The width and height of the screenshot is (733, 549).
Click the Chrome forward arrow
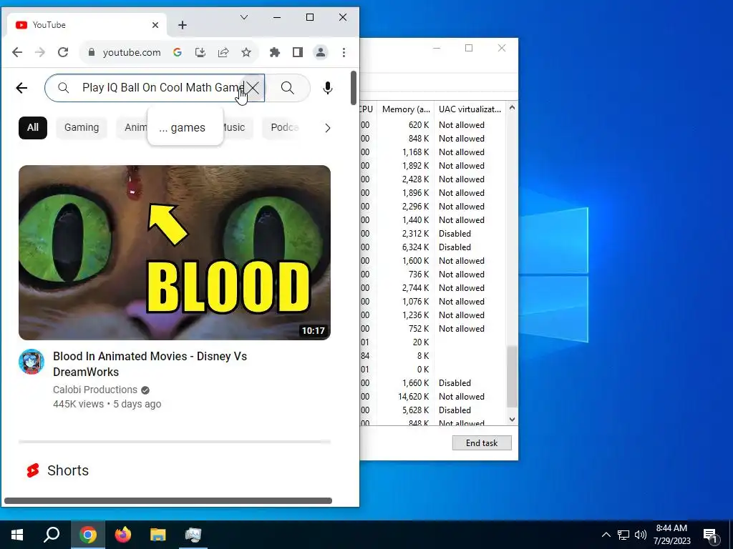tap(40, 52)
